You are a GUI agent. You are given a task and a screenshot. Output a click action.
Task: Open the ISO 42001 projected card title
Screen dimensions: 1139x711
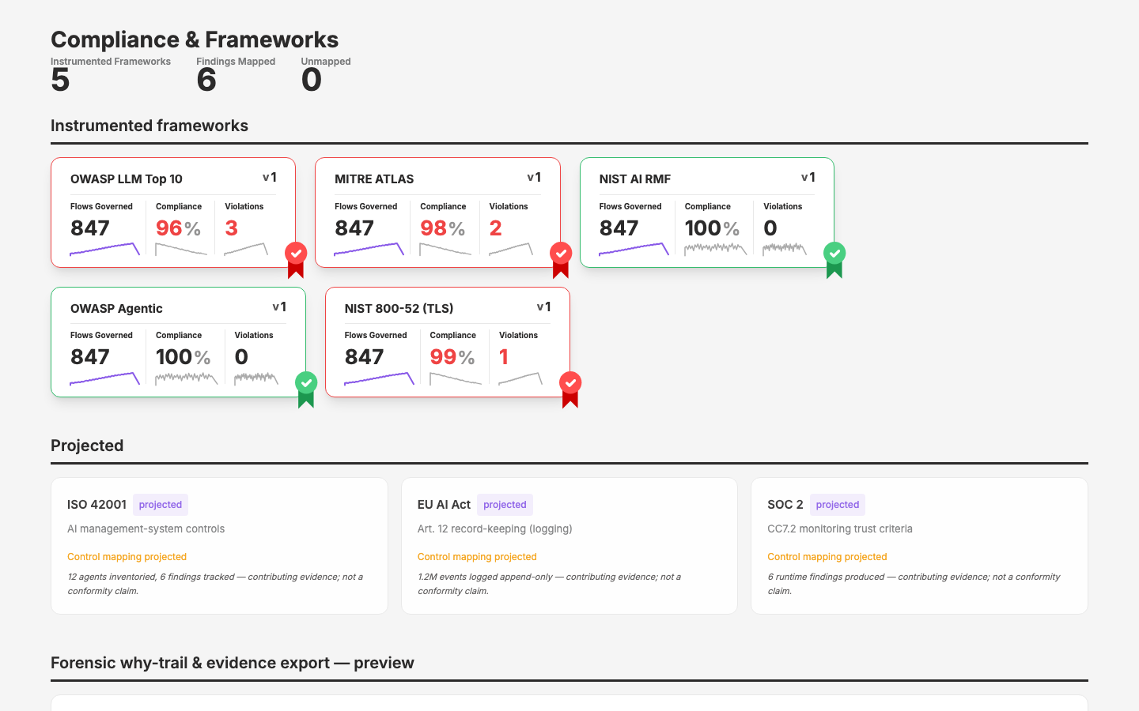tap(96, 505)
